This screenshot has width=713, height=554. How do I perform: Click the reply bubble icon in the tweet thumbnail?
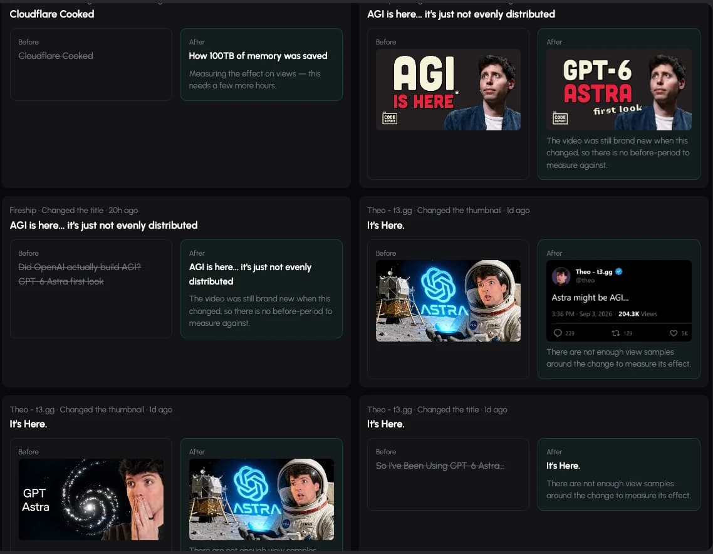(558, 333)
